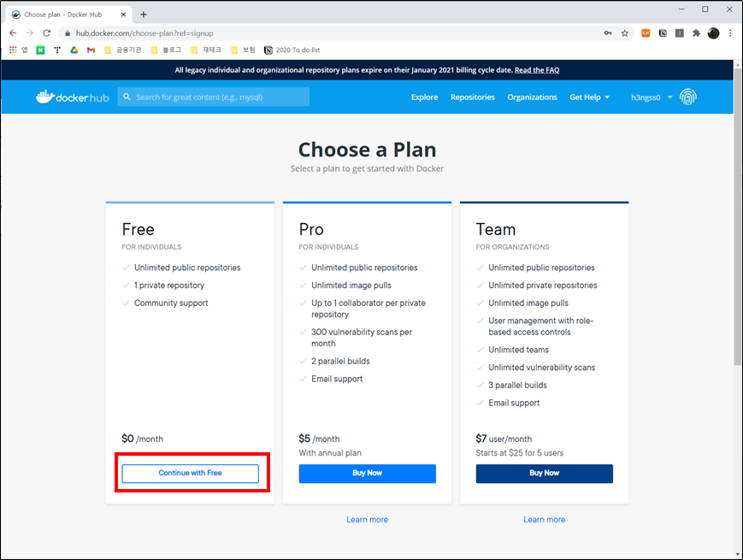Click the Notion extension icon

tap(663, 33)
